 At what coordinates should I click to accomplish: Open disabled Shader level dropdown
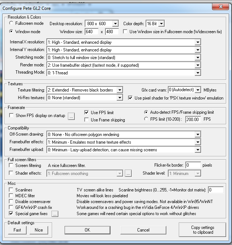185,174
